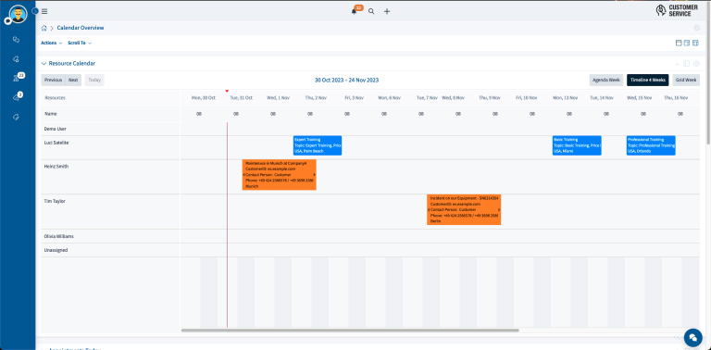Open the Incident on our Equipment appointment
711x350 pixels.
(x=464, y=210)
